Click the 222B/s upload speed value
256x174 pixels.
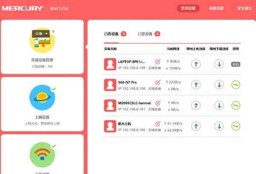click(x=175, y=82)
